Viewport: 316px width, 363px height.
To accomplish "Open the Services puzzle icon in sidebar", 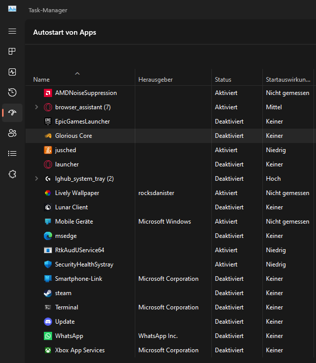I will point(12,174).
